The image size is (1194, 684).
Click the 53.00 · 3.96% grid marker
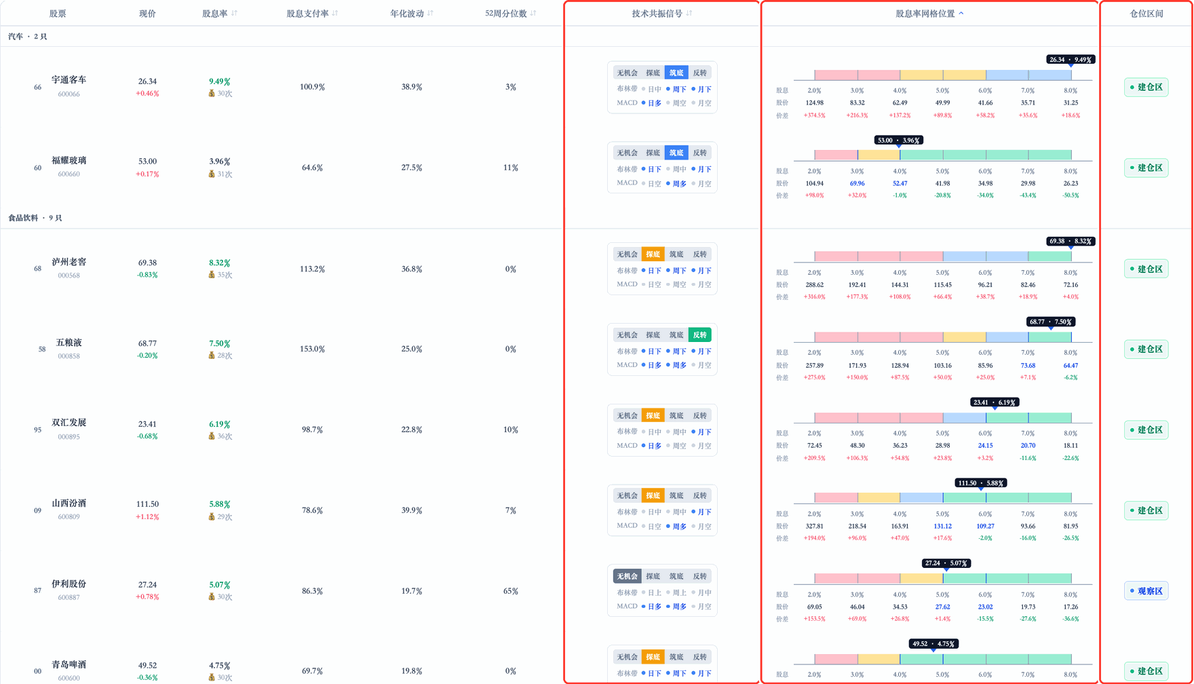pos(899,140)
